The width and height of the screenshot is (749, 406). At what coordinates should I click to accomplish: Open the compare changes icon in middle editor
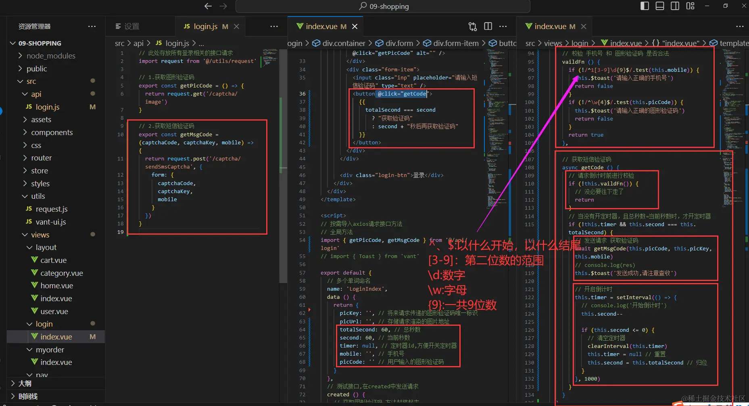pos(473,26)
